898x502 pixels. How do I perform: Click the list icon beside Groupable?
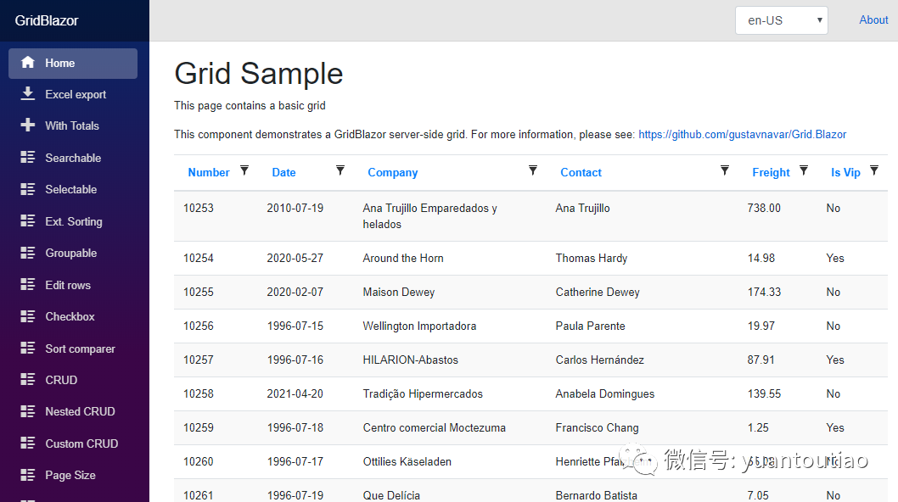click(x=27, y=253)
